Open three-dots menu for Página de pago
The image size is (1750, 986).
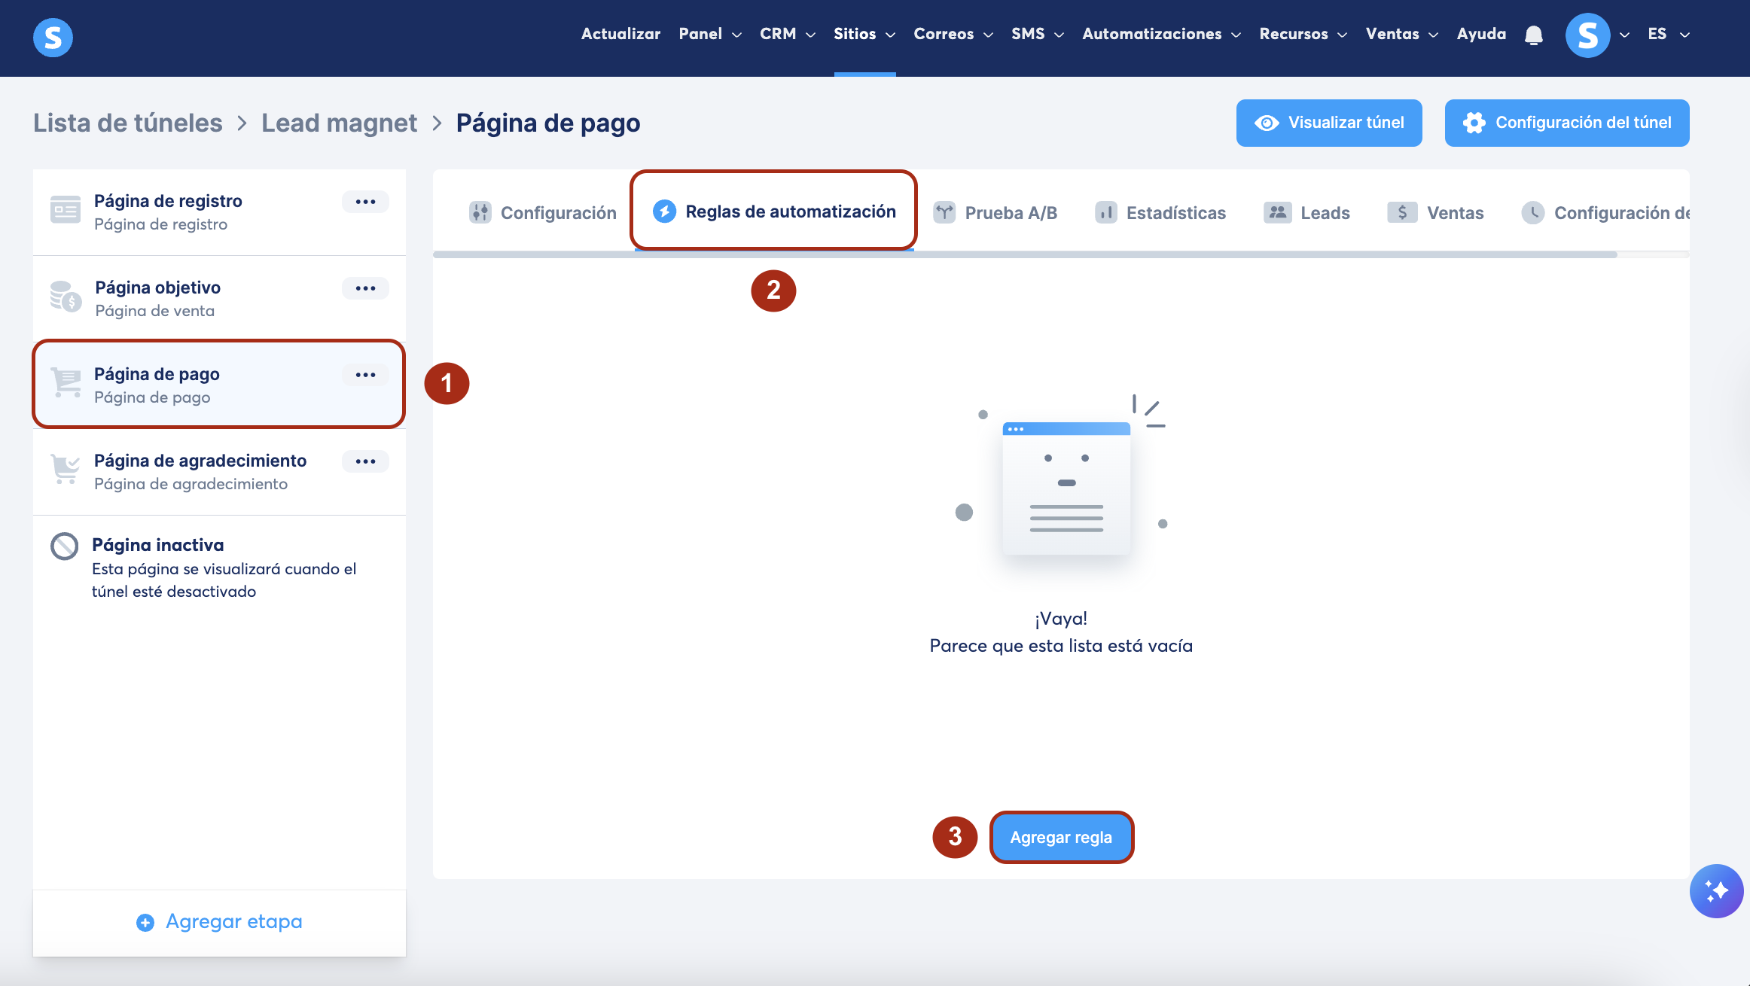(365, 375)
